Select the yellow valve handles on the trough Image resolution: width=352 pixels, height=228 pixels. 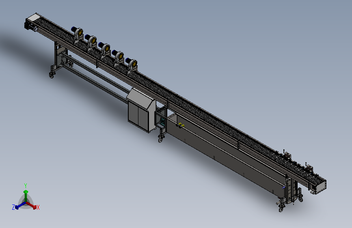[x=181, y=125]
